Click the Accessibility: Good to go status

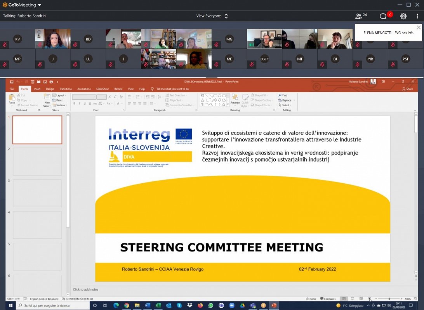pos(78,299)
